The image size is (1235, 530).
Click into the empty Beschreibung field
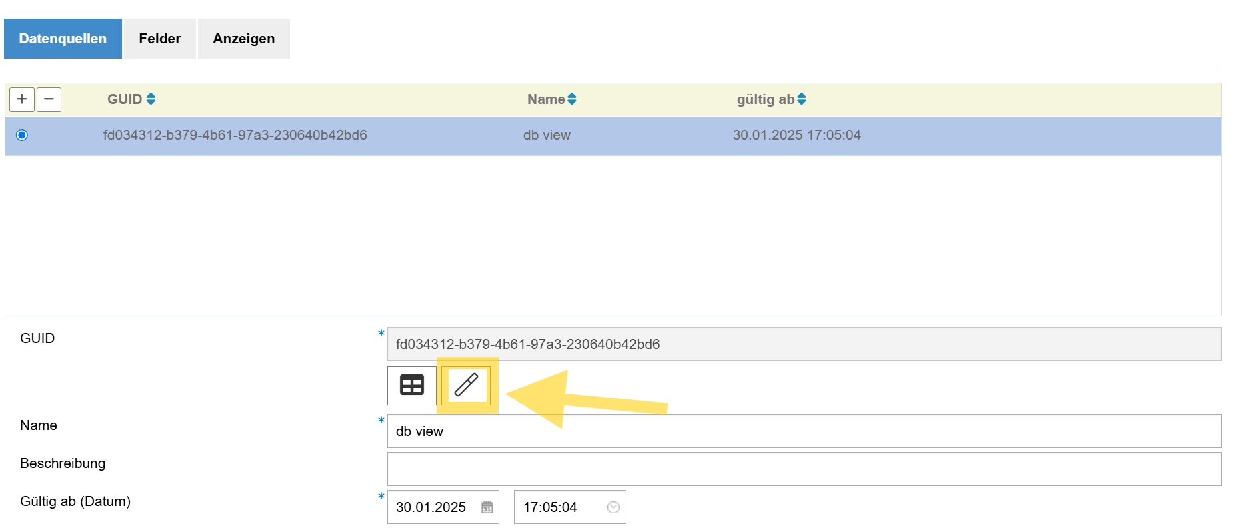[804, 469]
